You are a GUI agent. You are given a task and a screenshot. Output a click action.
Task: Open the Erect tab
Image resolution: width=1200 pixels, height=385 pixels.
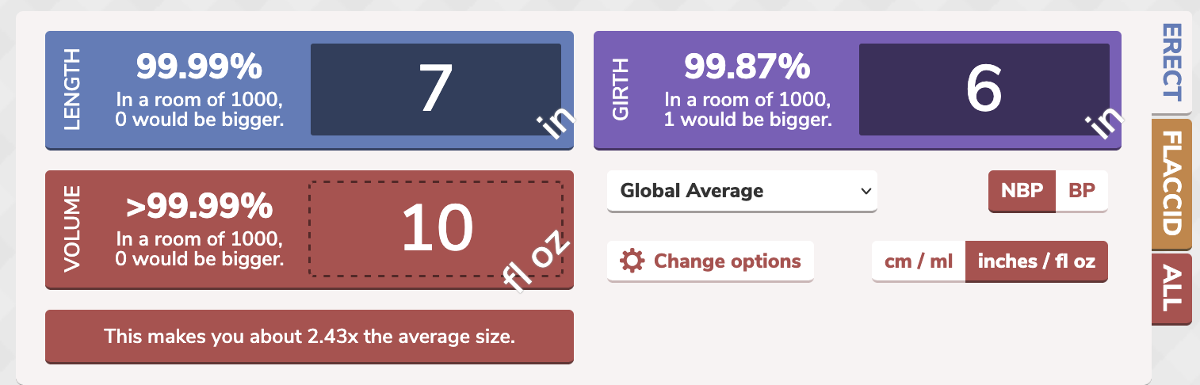[1171, 62]
